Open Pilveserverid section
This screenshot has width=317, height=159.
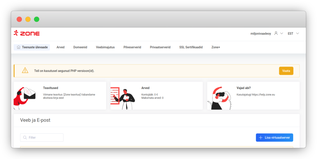point(132,47)
